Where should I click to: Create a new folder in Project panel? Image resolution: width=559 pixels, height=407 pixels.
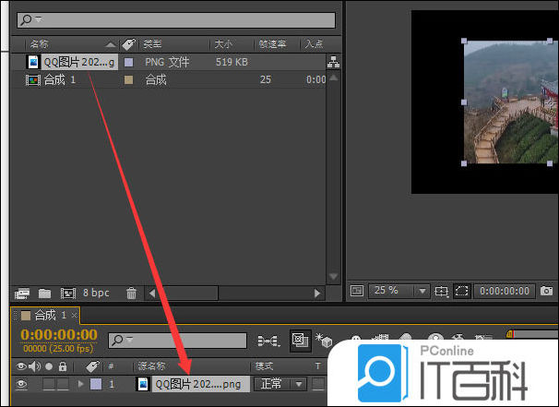coord(44,293)
